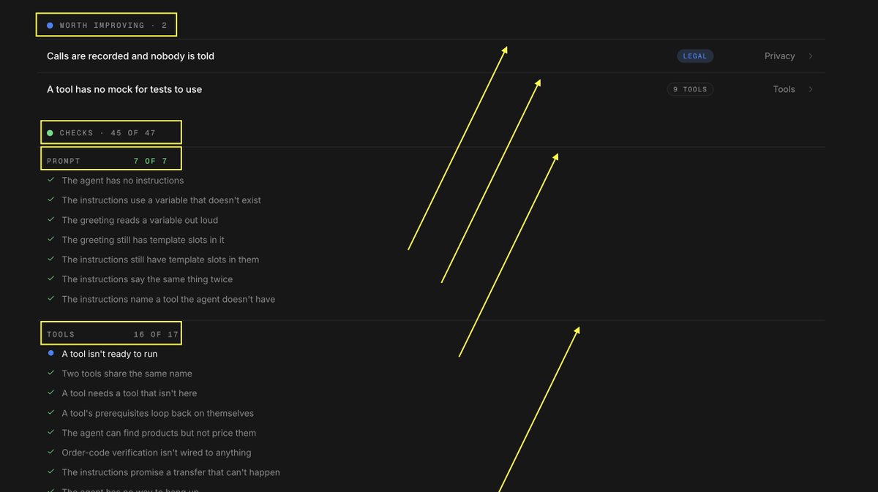The height and width of the screenshot is (492, 878).
Task: Click the 7 OF 7 count
Action: pos(151,161)
